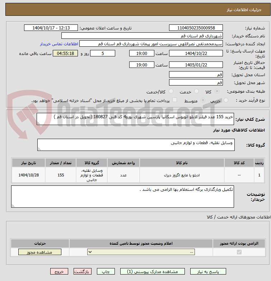Click the response deadline date 1404/10/22
Screen dimensions: 271x281
[196, 54]
